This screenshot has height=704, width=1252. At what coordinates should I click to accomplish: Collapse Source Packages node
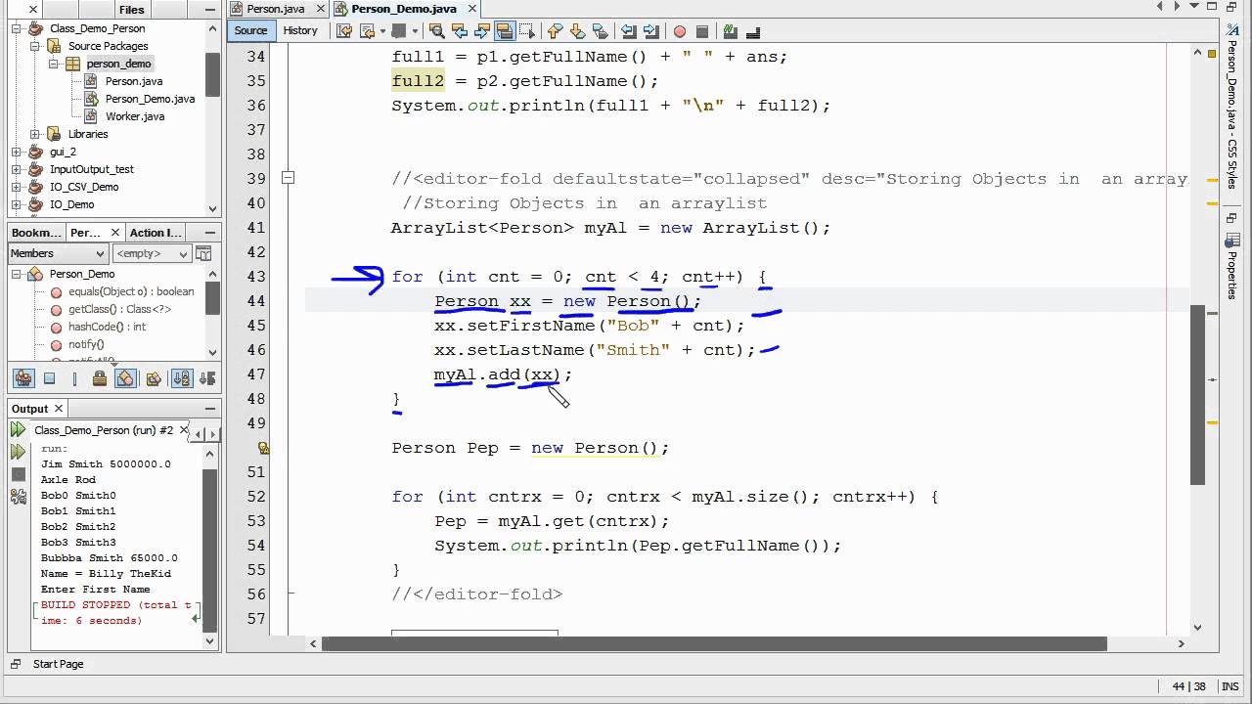coord(34,46)
